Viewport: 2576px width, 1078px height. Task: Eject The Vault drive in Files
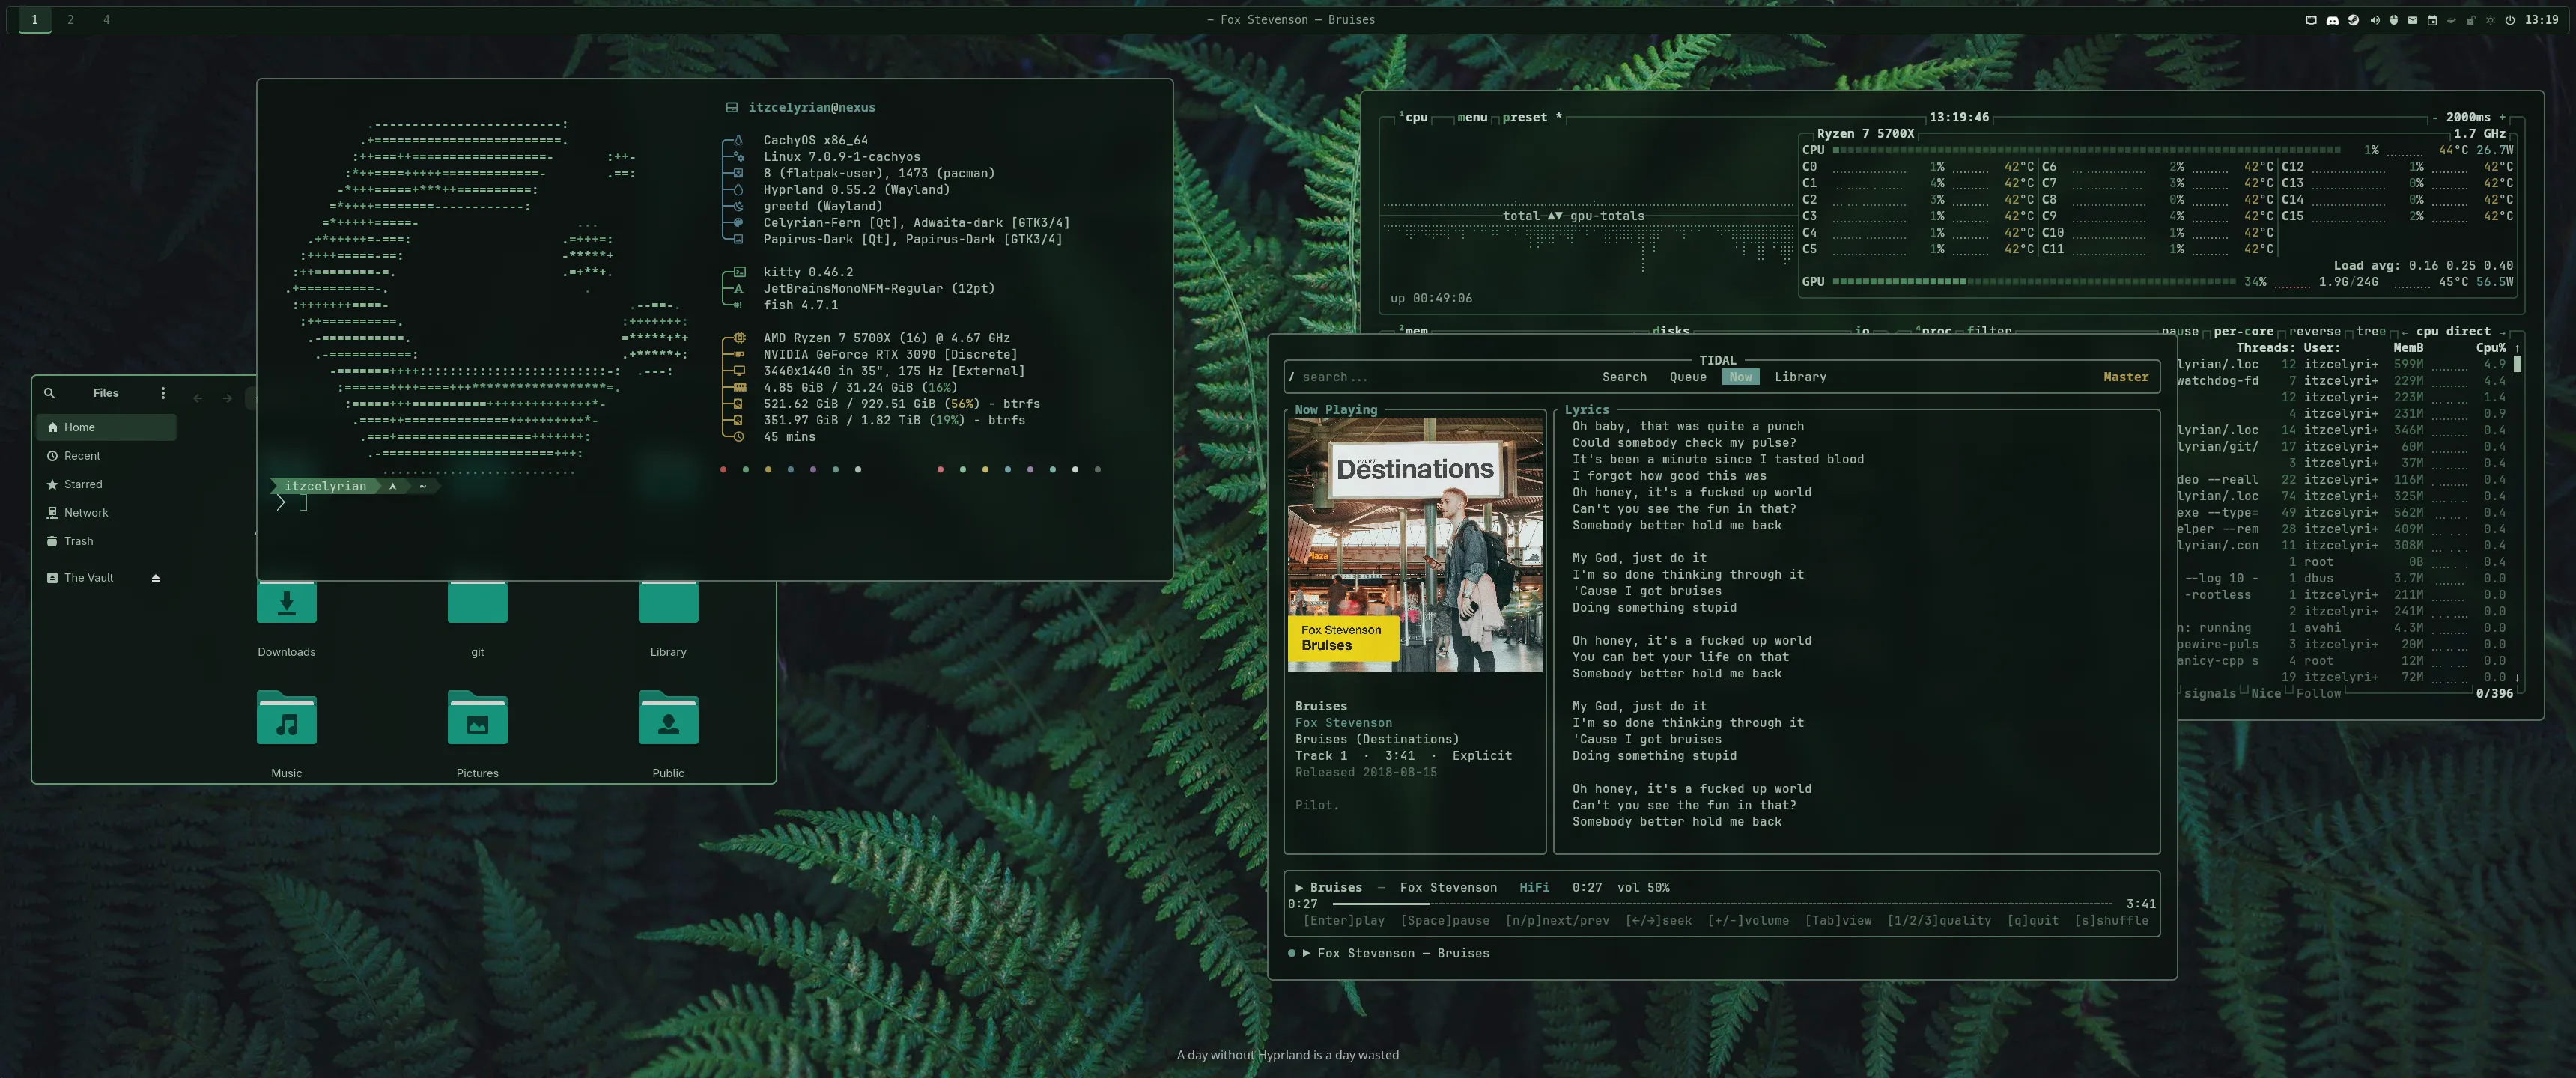point(155,578)
